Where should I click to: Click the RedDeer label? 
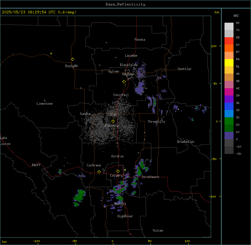point(128,74)
